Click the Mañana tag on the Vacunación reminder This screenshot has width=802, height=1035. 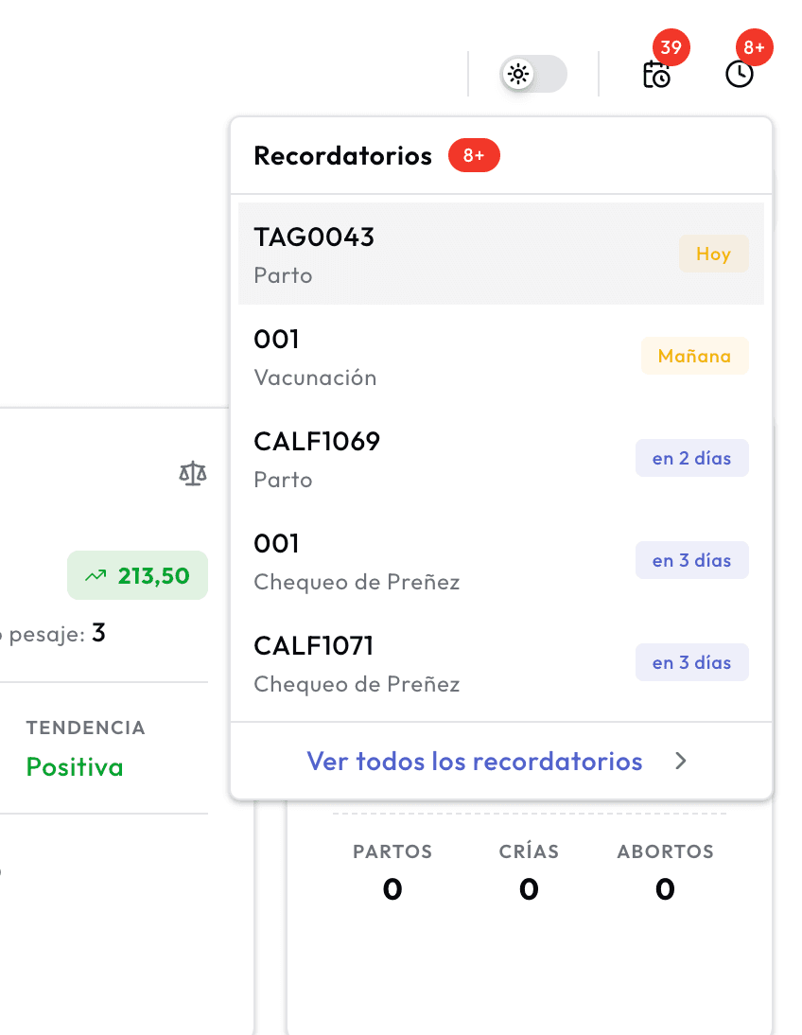[x=694, y=355]
